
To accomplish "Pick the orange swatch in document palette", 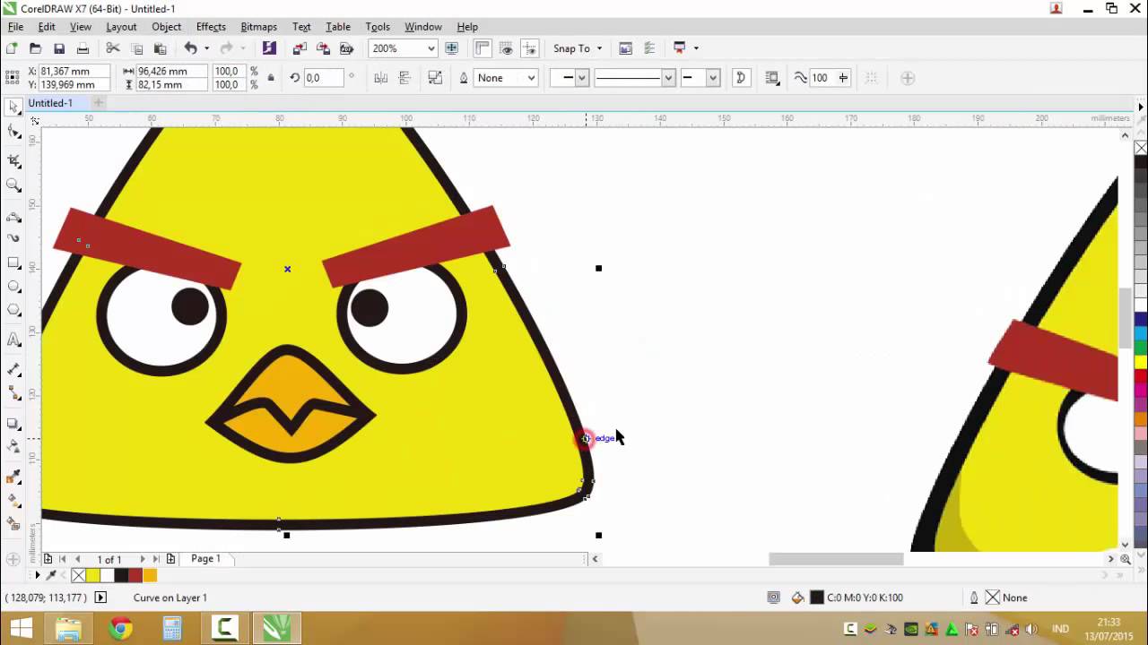I will point(149,575).
